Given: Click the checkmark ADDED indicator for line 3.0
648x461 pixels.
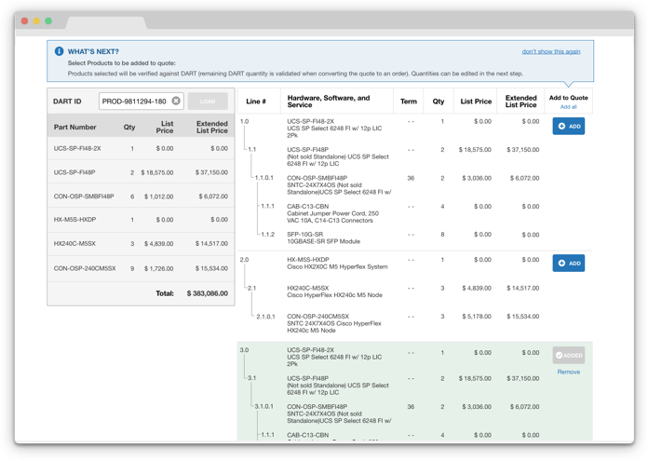Looking at the screenshot, I should click(x=560, y=355).
